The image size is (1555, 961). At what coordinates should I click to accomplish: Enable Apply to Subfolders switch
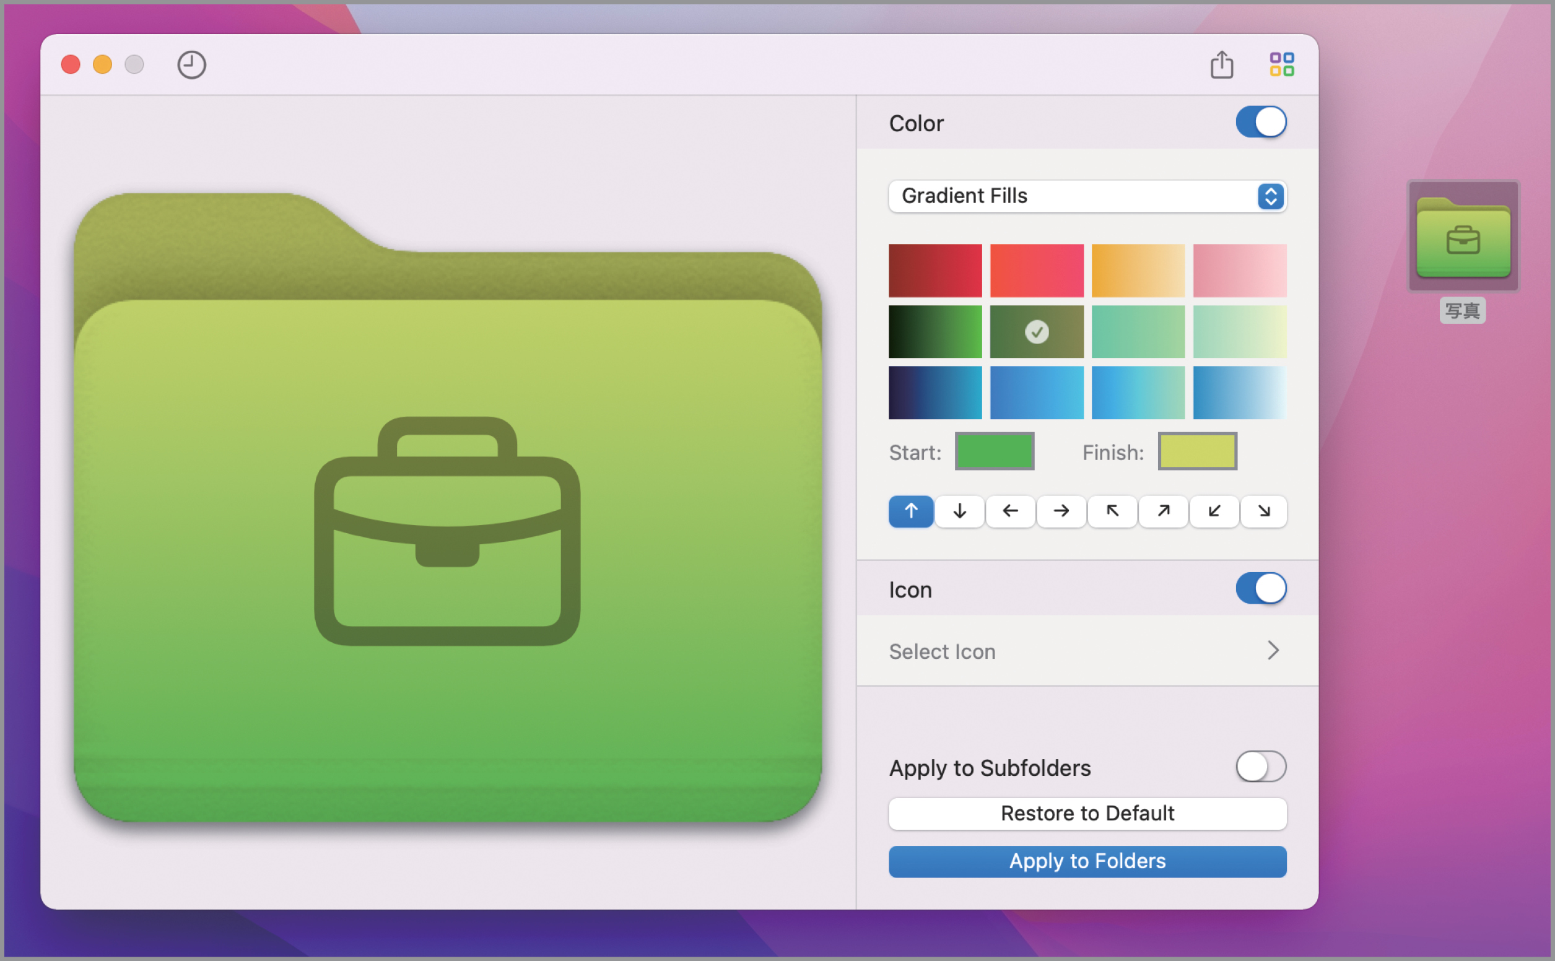coord(1261,767)
